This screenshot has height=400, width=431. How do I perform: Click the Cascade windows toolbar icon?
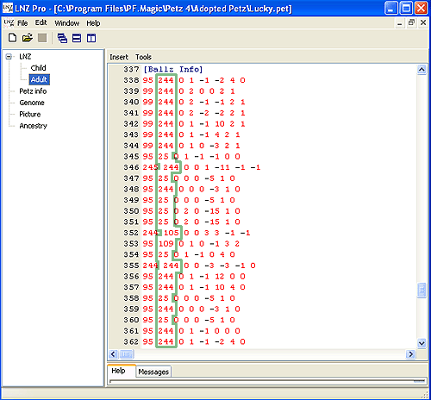click(62, 38)
